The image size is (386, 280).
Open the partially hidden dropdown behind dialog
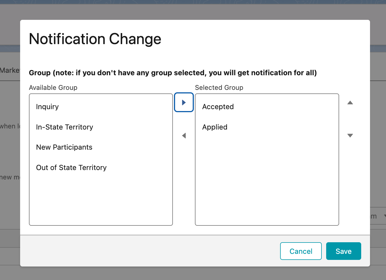click(x=378, y=216)
